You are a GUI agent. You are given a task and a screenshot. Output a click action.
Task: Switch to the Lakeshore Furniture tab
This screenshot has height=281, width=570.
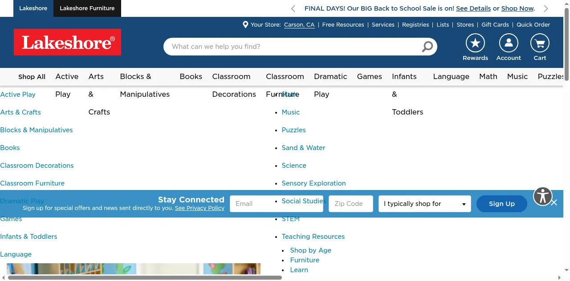pyautogui.click(x=87, y=8)
